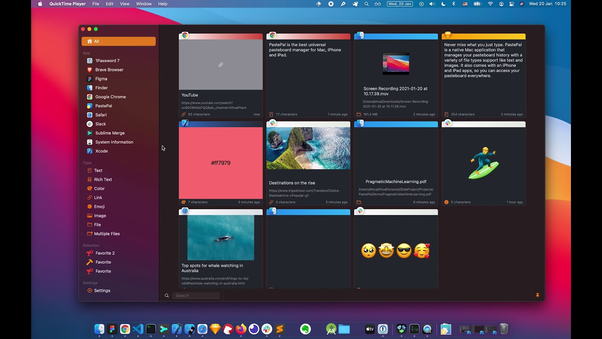Select the Screen Recording .mov file card
This screenshot has height=339, width=602.
pos(396,75)
